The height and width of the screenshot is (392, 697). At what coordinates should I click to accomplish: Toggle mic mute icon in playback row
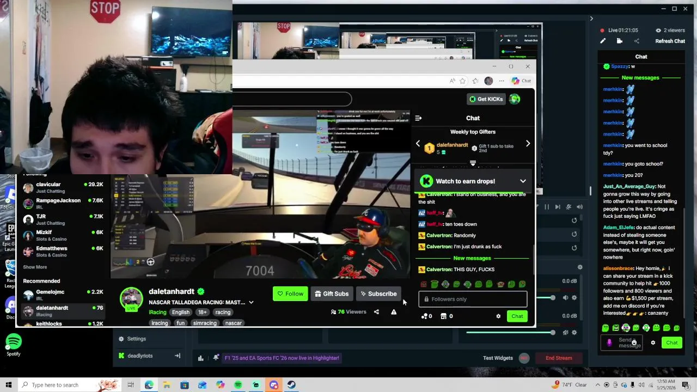coord(568,207)
